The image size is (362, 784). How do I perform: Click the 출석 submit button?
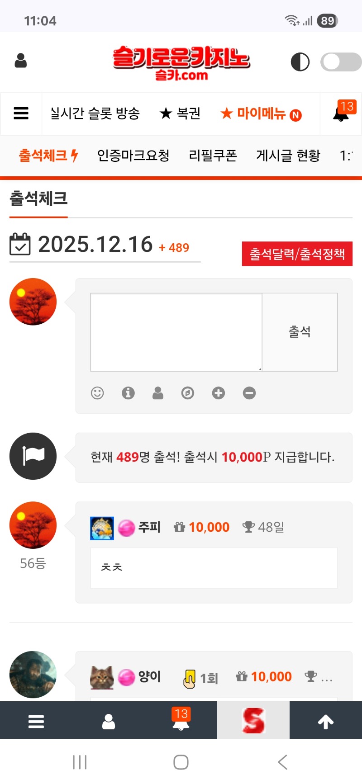pyautogui.click(x=300, y=332)
